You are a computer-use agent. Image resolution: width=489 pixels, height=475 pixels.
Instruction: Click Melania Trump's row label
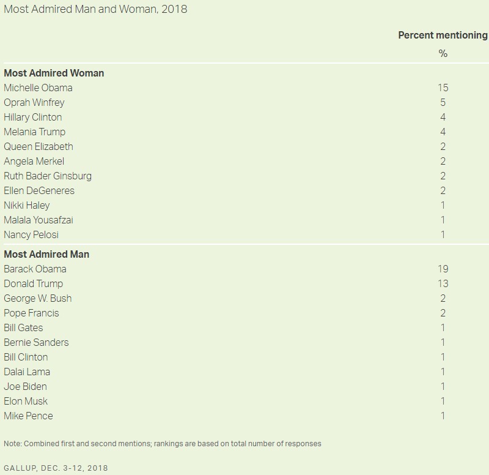[x=35, y=132]
